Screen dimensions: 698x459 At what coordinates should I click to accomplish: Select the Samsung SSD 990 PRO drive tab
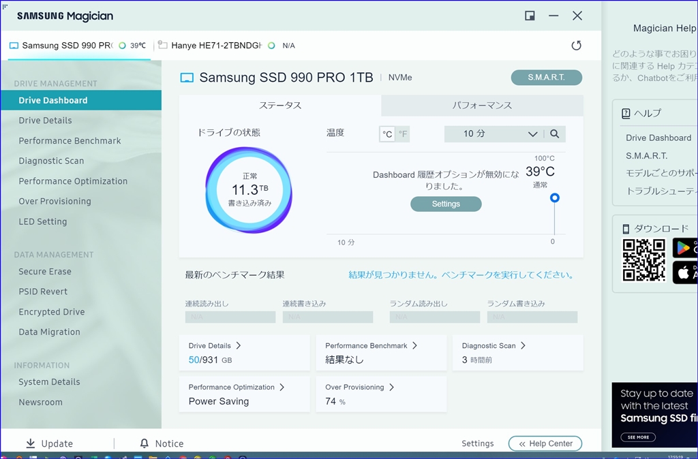78,46
